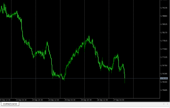Viewport: 170px width, 108px height.
Task: Click the tab bar left scroll arrow
Action: [x=163, y=104]
